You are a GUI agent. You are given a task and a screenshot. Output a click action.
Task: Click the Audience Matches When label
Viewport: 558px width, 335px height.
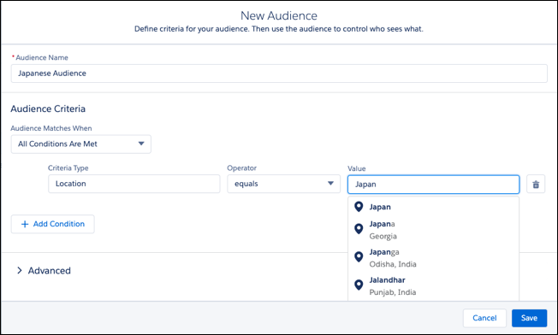(51, 128)
